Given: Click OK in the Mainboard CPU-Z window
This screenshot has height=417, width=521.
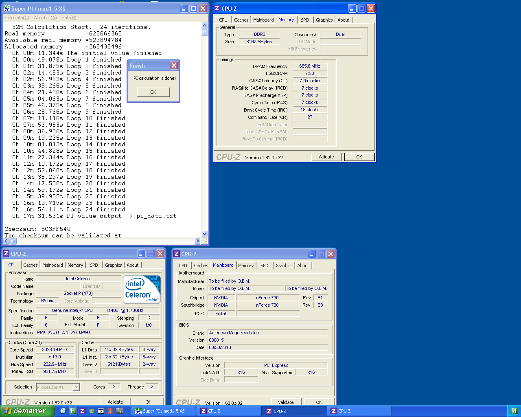Looking at the screenshot, I should click(319, 402).
